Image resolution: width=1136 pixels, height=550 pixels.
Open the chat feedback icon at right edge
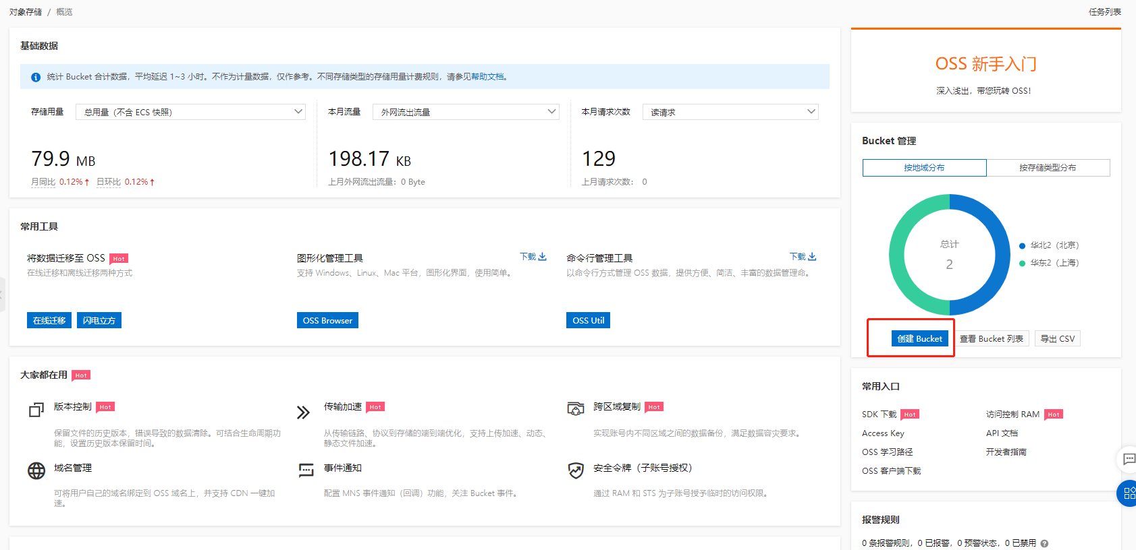point(1129,459)
